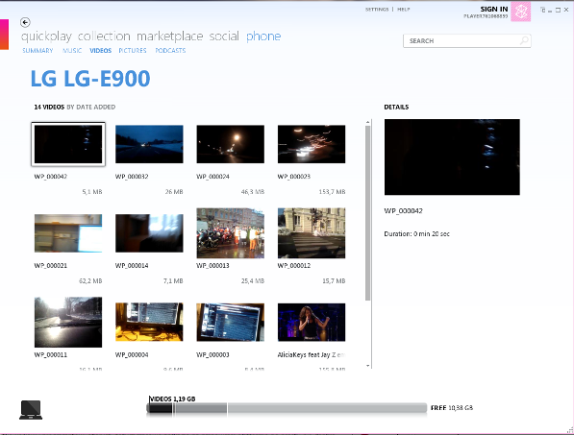Click the 'VIDEOS 1,19 GB' label
The height and width of the screenshot is (435, 574).
click(172, 399)
